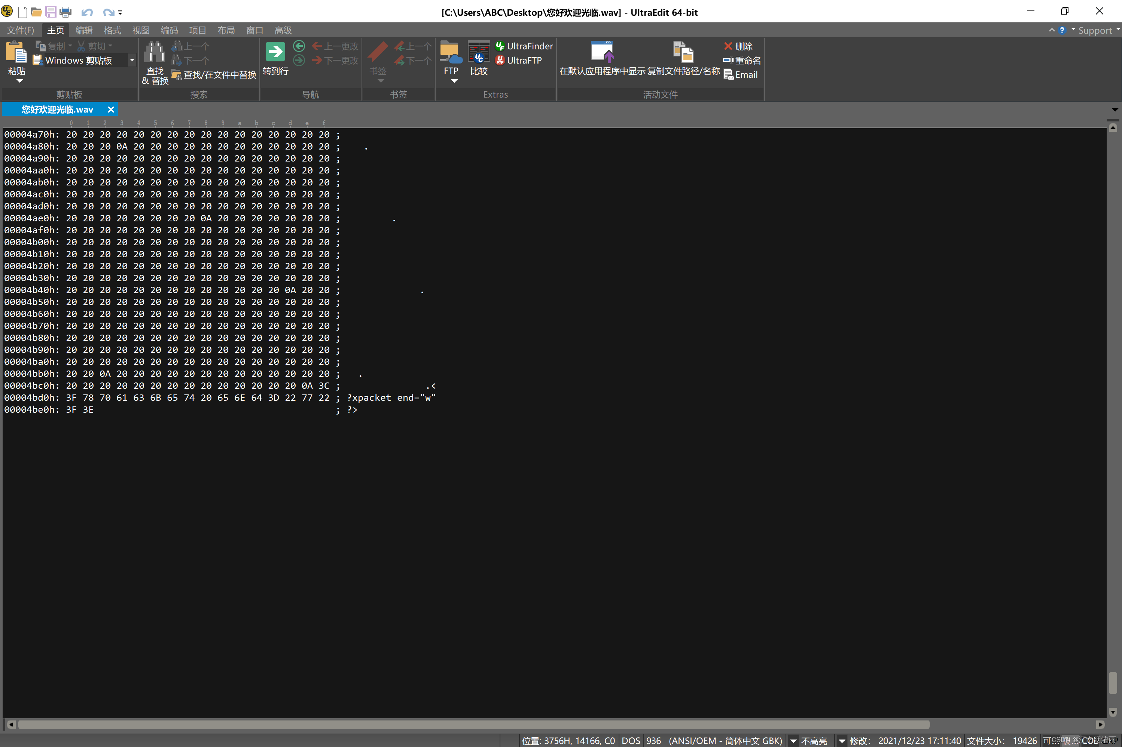Viewport: 1122px width, 747px height.
Task: Open the 不高亮 syntax highlighting dropdown
Action: pos(842,741)
